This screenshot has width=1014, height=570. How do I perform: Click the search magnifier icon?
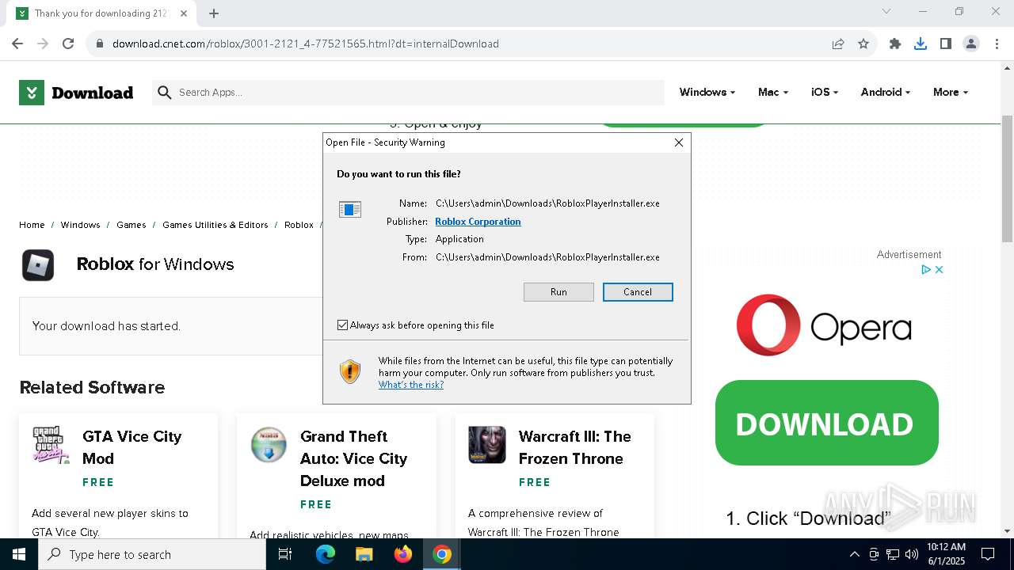click(x=164, y=93)
